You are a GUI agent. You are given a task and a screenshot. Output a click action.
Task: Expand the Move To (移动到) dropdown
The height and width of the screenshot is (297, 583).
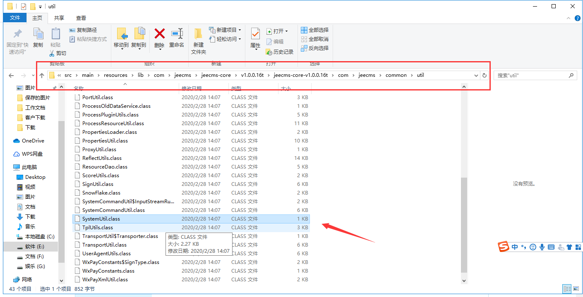[121, 49]
